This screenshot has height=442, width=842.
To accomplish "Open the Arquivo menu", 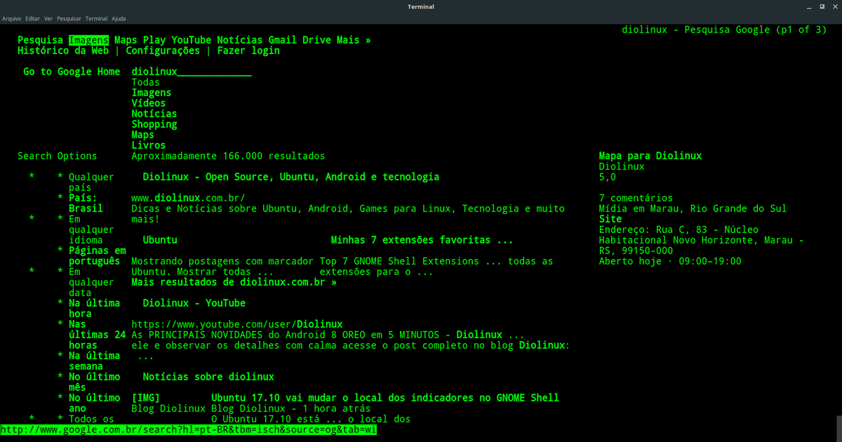I will point(11,18).
